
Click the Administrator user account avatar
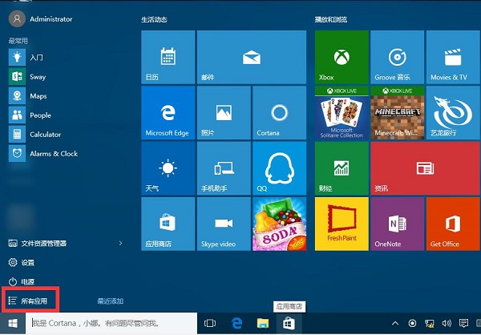[17, 18]
